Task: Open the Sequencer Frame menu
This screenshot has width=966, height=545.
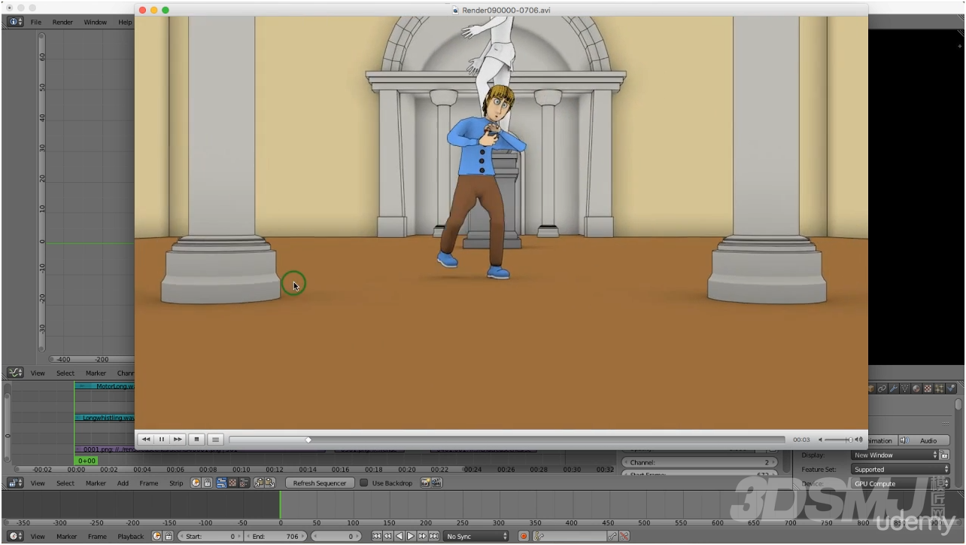Action: click(148, 483)
